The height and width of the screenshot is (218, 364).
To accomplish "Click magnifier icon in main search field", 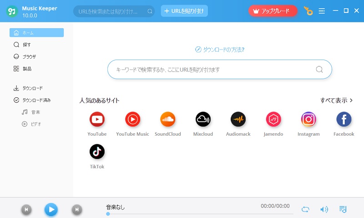I will pos(319,69).
